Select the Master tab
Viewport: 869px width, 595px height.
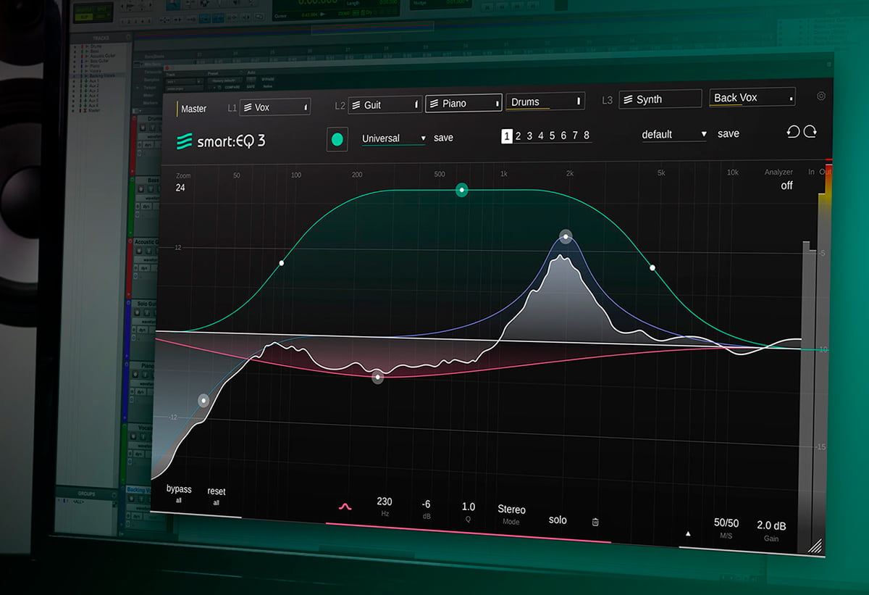(x=193, y=109)
